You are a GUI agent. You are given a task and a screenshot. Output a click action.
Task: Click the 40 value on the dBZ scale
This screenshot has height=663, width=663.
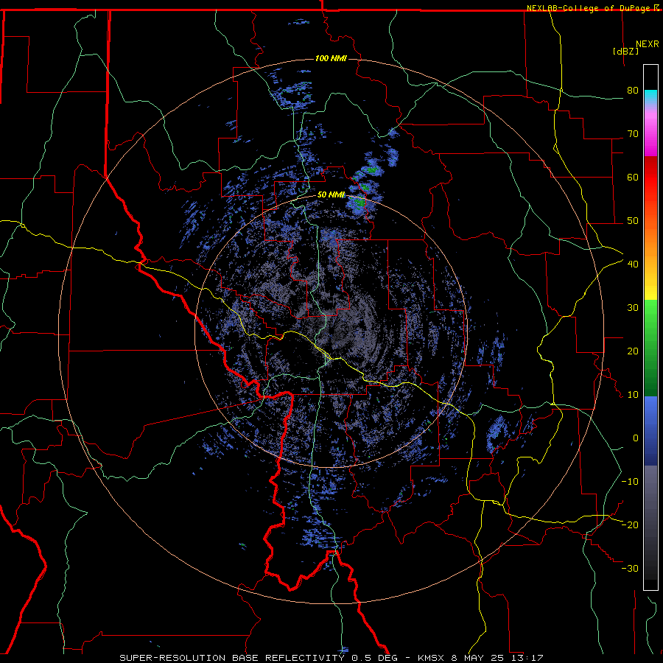click(x=633, y=264)
